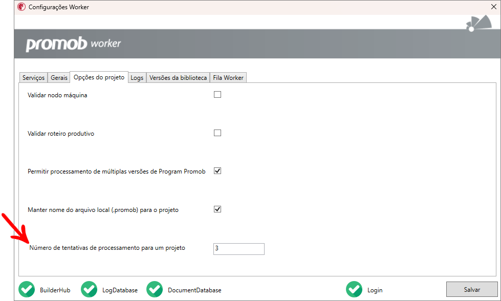Close the Configurações Worker window
501x301 pixels.
click(x=493, y=7)
